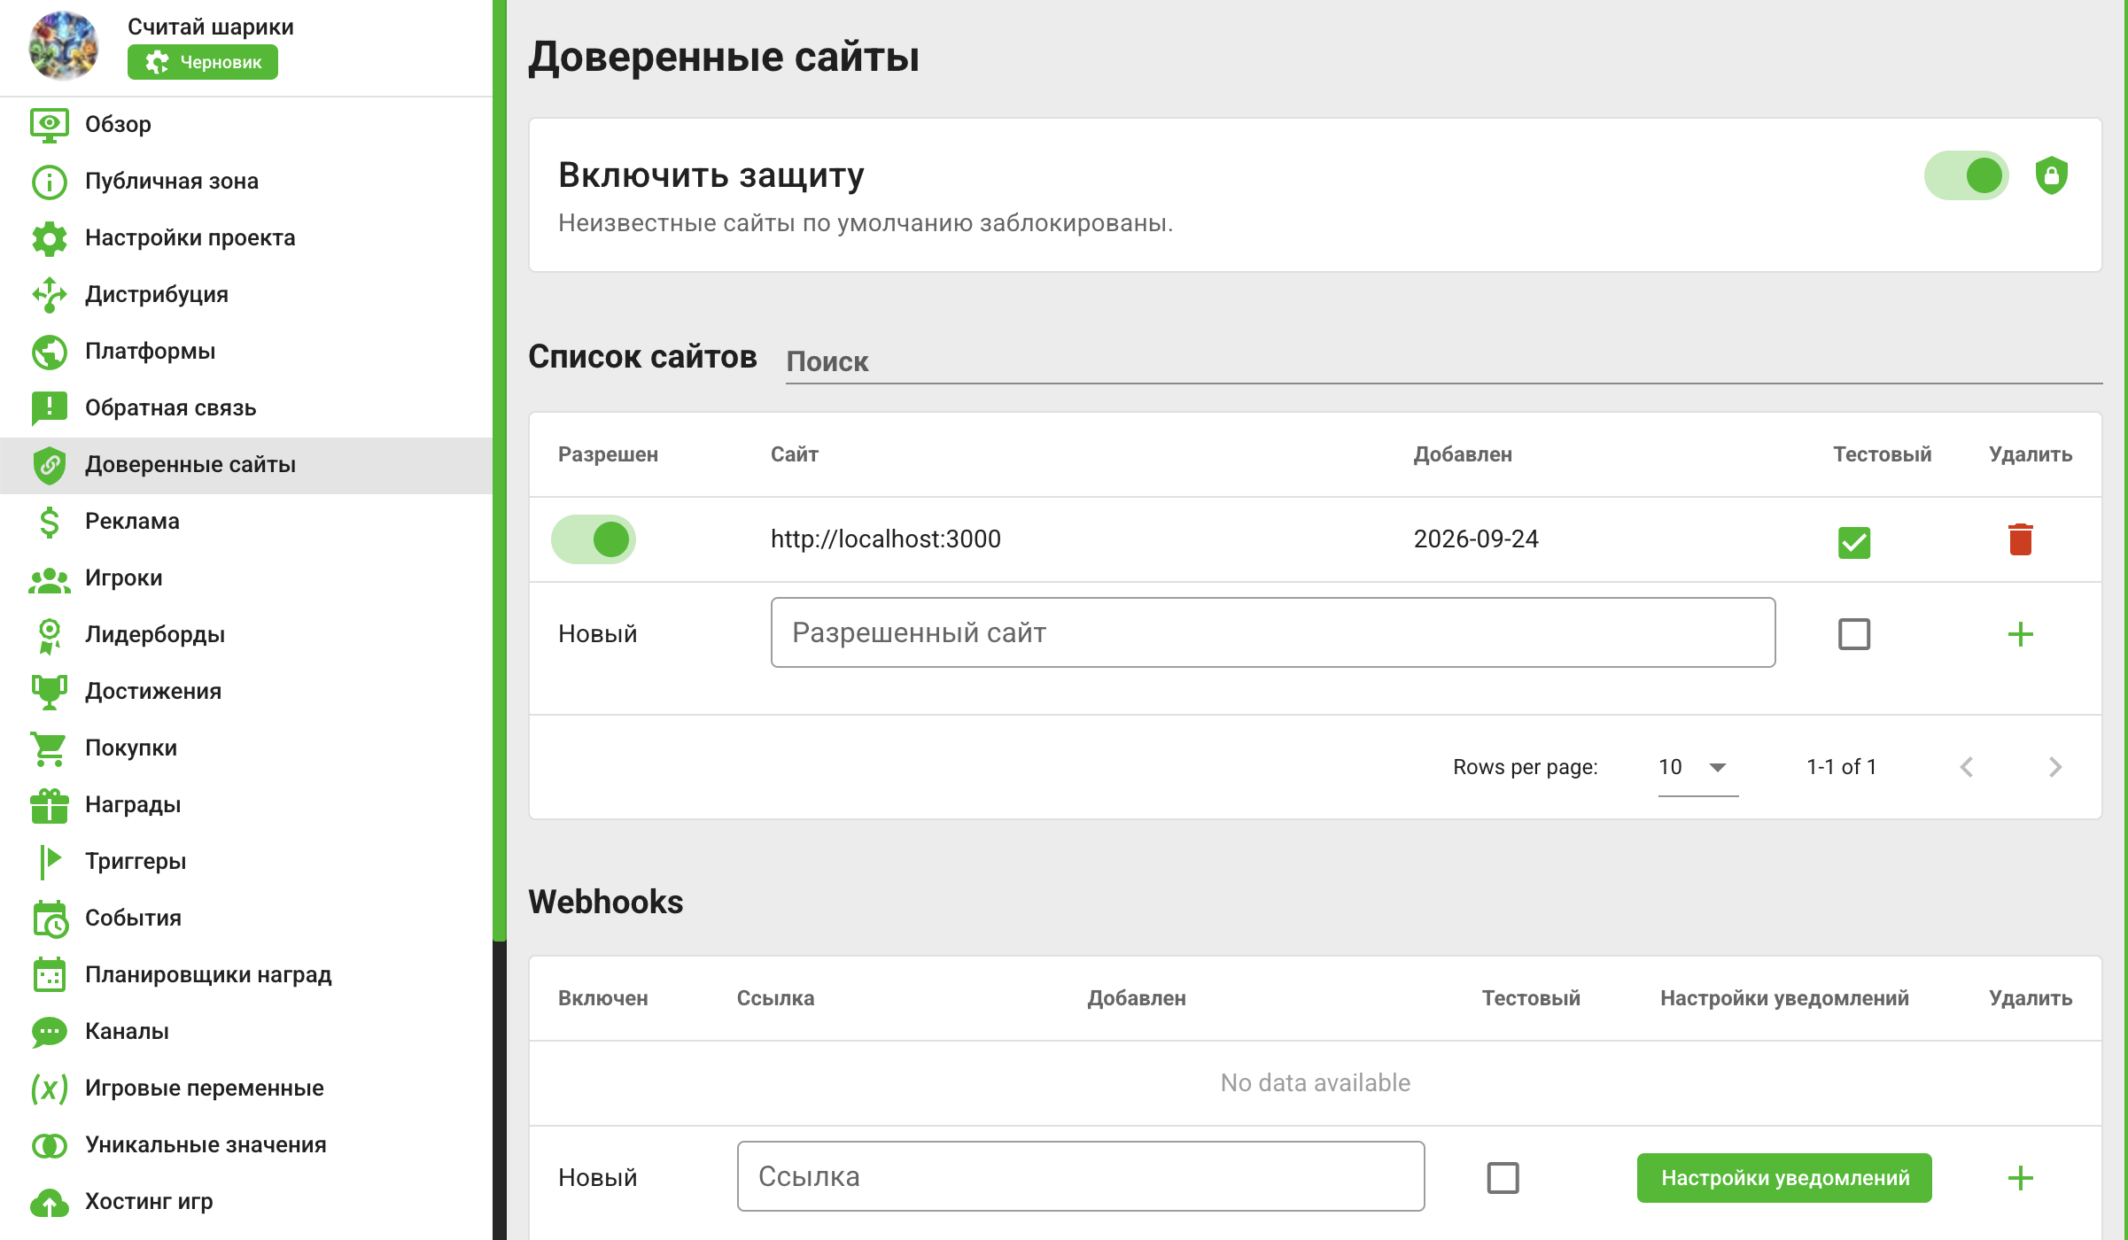Screen dimensions: 2128x1240
Task: Click the Дистрибуция arrows icon
Action: pos(50,295)
